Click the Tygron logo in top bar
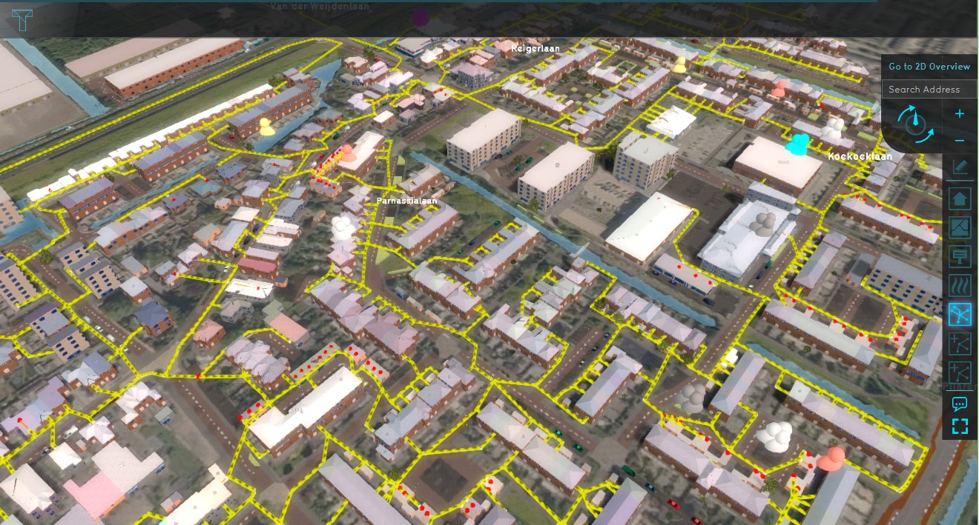979x525 pixels. 22,19
